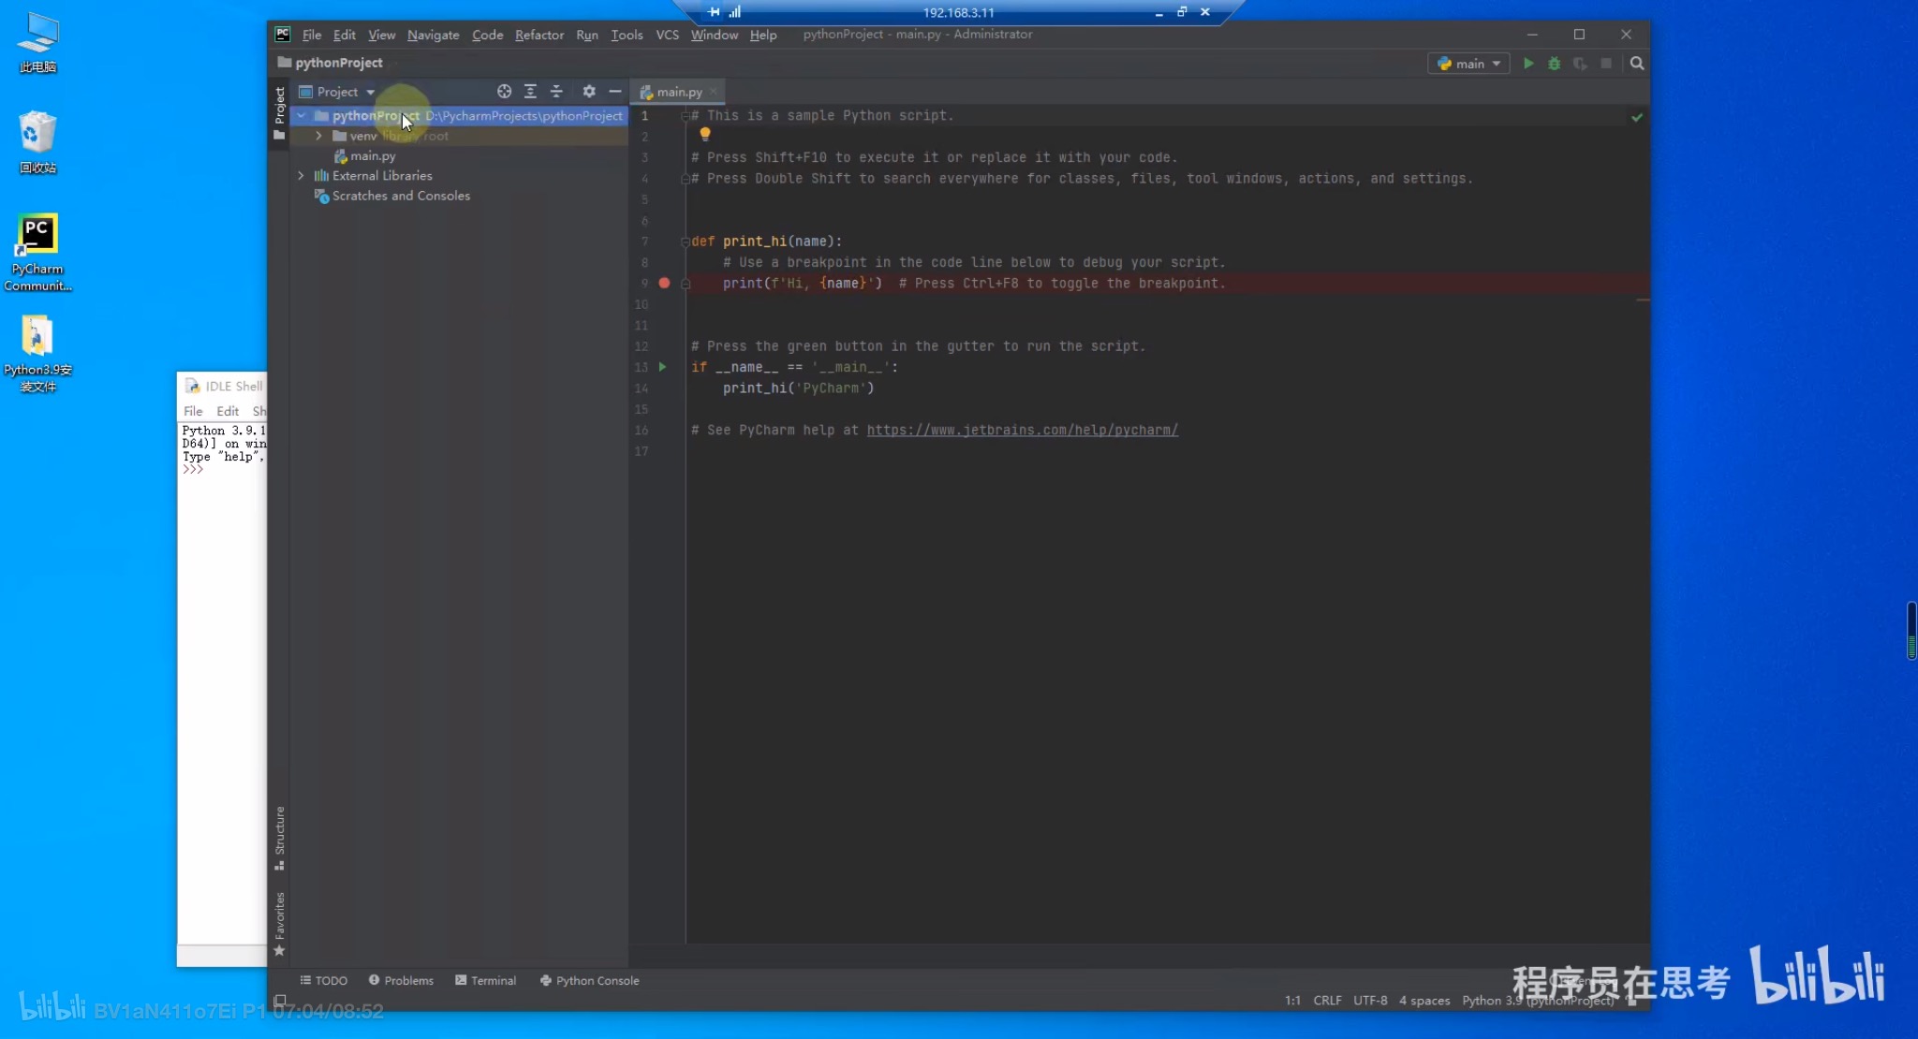Expand all nodes icon in Project panel
Image resolution: width=1918 pixels, height=1039 pixels.
pyautogui.click(x=530, y=91)
